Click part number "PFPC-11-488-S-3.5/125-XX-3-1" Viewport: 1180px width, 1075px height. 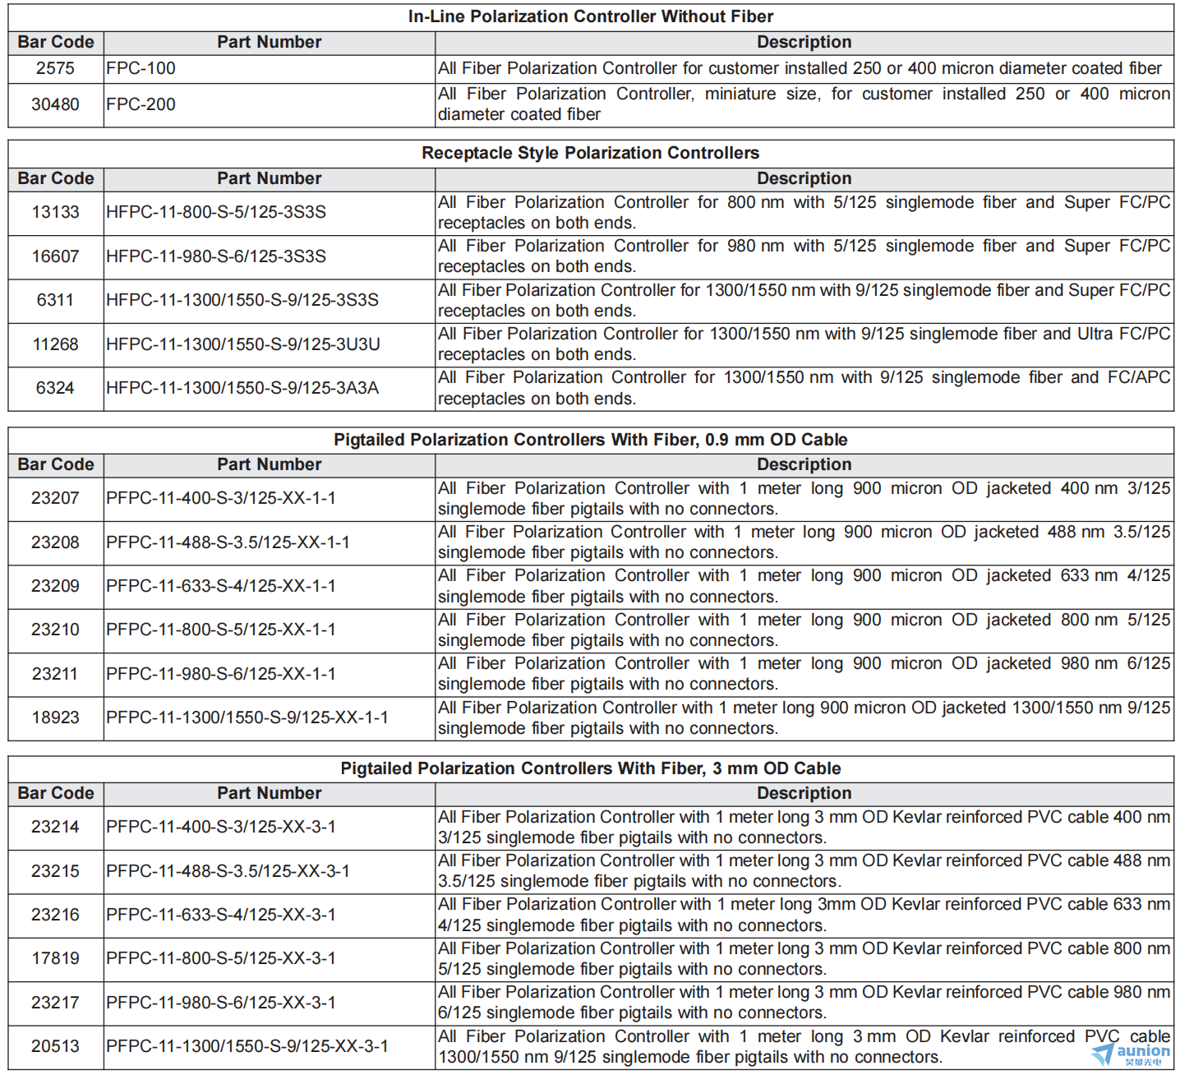(x=228, y=871)
